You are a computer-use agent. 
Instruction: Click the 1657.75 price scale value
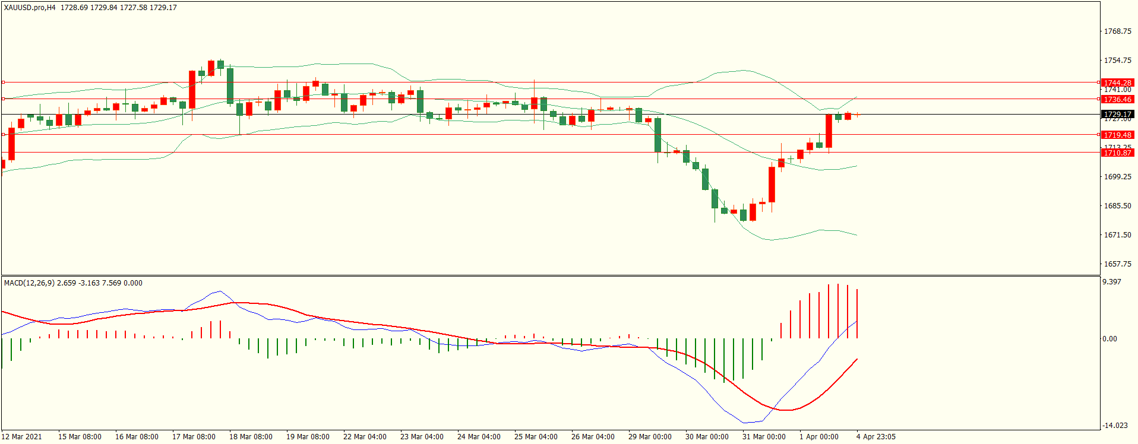[x=1117, y=264]
